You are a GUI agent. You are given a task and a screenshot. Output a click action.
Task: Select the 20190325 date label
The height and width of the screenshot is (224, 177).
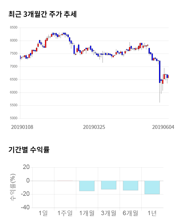point(94,127)
